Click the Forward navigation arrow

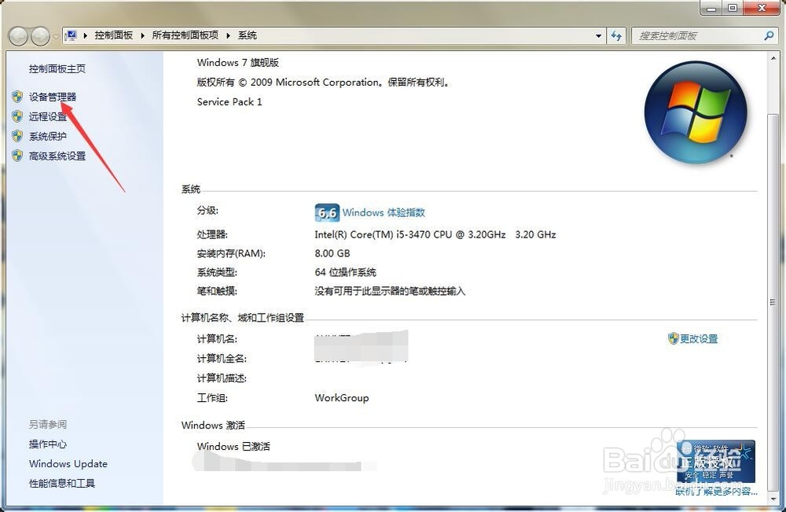41,36
